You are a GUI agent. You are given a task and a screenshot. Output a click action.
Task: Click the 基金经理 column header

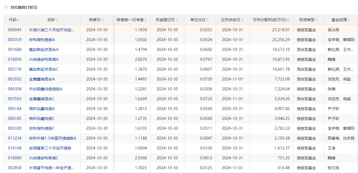click(x=341, y=20)
